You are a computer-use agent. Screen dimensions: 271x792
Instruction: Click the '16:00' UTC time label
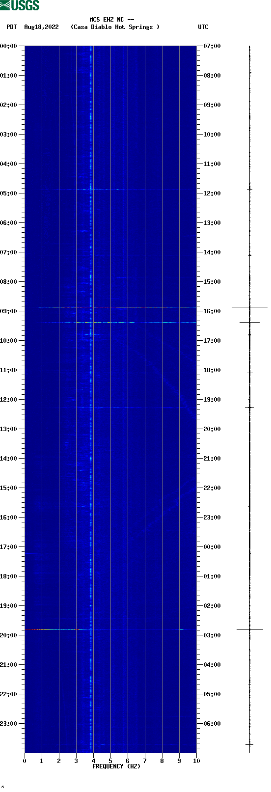click(212, 311)
